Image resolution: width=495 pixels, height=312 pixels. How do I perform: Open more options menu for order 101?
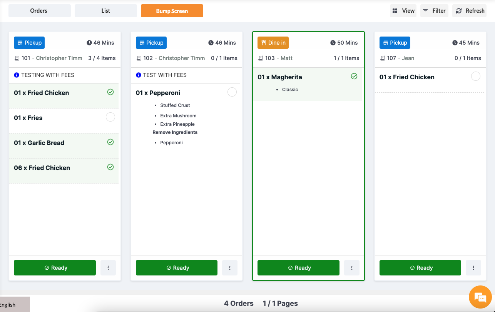click(x=108, y=268)
